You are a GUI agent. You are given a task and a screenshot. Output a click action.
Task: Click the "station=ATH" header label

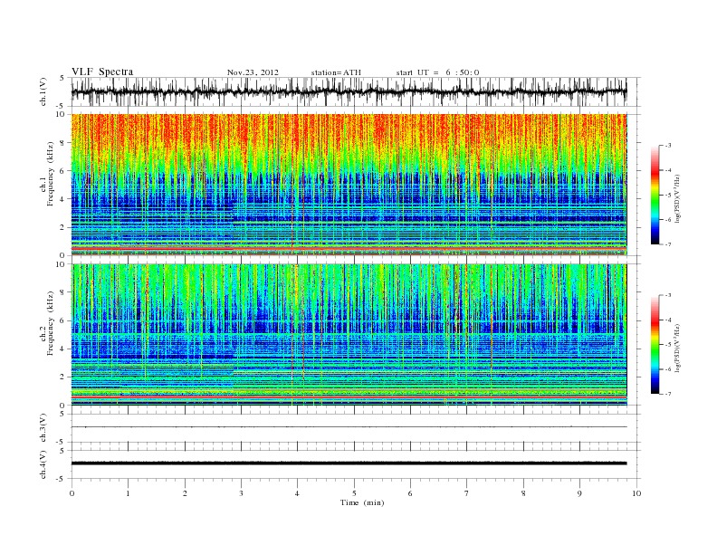pos(336,72)
